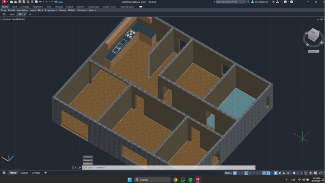Click the Undo arrow icon
The width and height of the screenshot is (325, 183).
coord(40,2)
